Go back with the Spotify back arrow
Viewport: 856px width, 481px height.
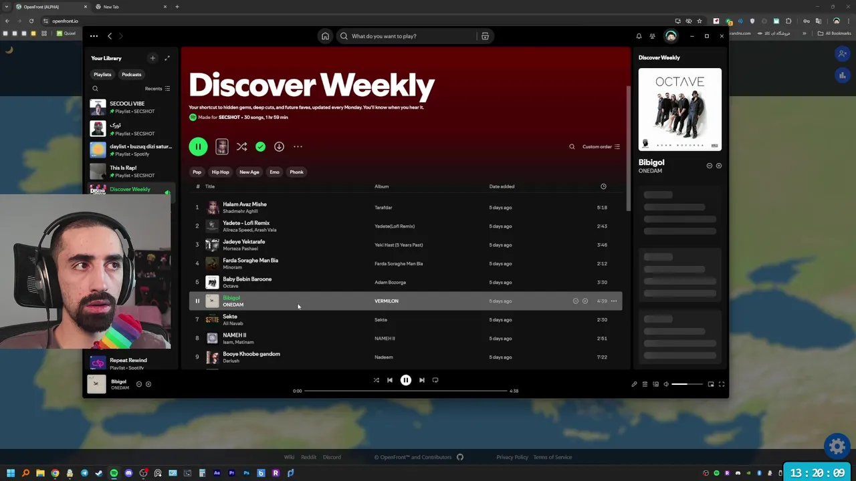110,36
